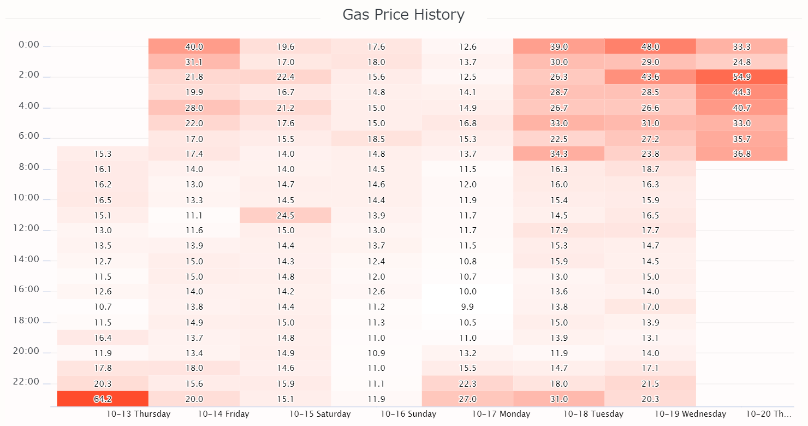This screenshot has height=426, width=808.
Task: Click the 0:00 time axis label
Action: (x=29, y=45)
